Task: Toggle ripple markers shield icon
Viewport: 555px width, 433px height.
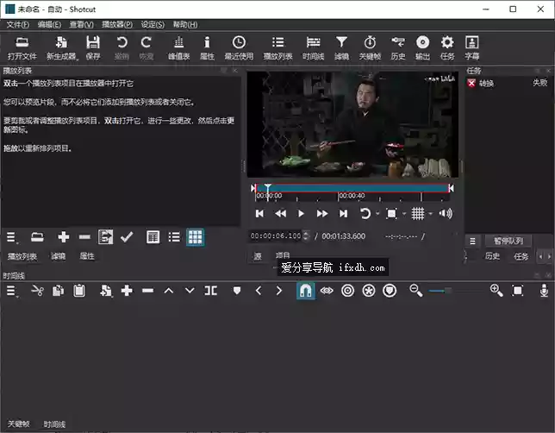Action: click(x=390, y=291)
